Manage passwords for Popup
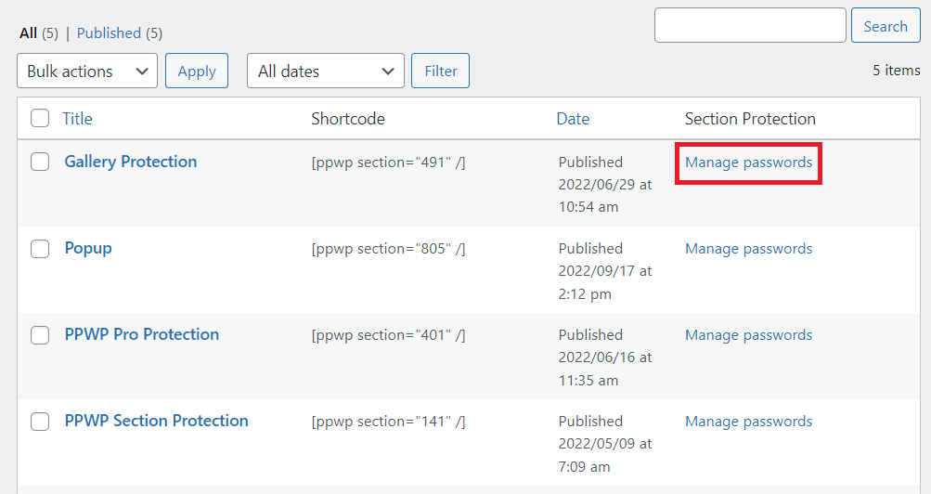The width and height of the screenshot is (931, 494). [749, 249]
